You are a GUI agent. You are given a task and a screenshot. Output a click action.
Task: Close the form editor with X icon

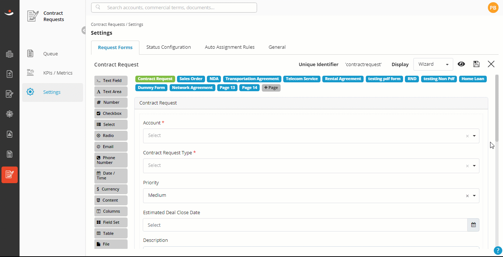tap(491, 64)
